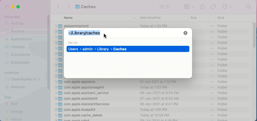Click the date 01-Jul-2021 at 1:12 PM

pyautogui.click(x=158, y=82)
